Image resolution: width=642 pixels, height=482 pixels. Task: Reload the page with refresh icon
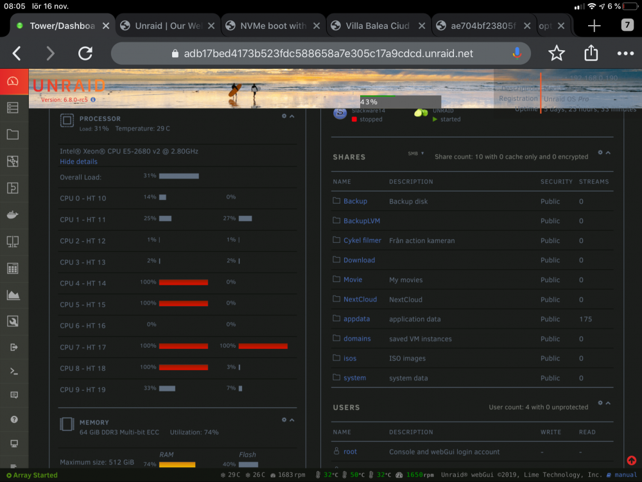85,53
